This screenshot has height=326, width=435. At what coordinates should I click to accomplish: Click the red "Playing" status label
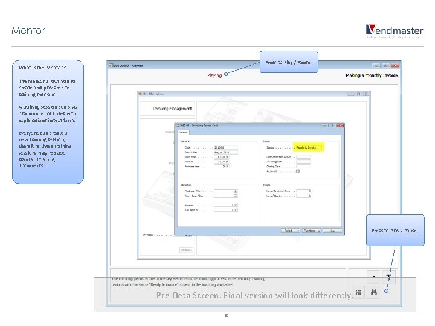pos(214,75)
